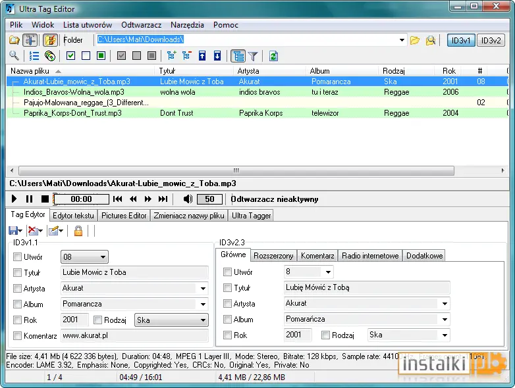The width and height of the screenshot is (515, 388).
Task: Click the fast-forward playback button
Action: point(148,199)
